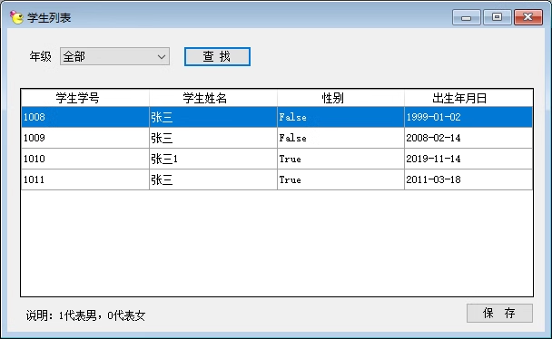Click the 出生年月日 column header
This screenshot has height=339, width=552.
click(x=468, y=98)
